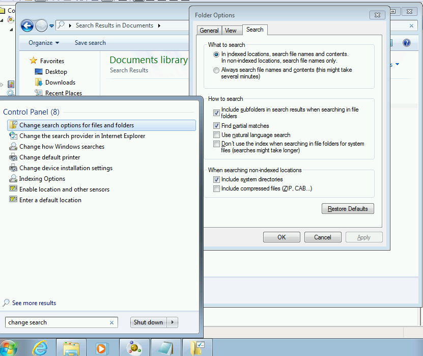Screen dimensions: 423x356
Task: Click the Windows Start orb
Action: click(9, 348)
